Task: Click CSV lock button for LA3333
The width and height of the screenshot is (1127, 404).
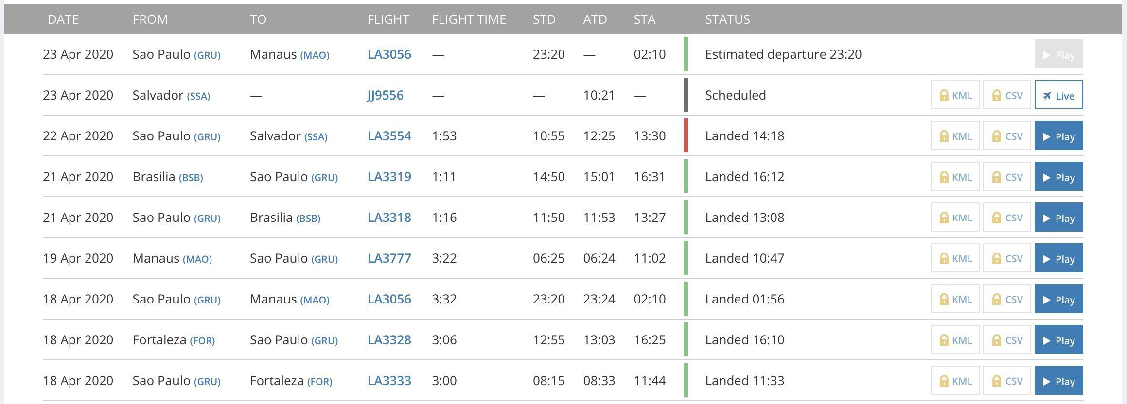Action: 1006,380
